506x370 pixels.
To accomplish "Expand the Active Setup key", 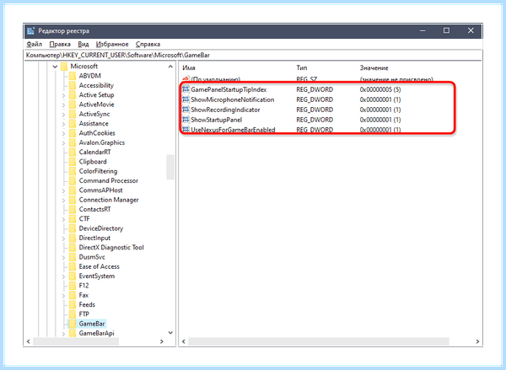I will [63, 95].
